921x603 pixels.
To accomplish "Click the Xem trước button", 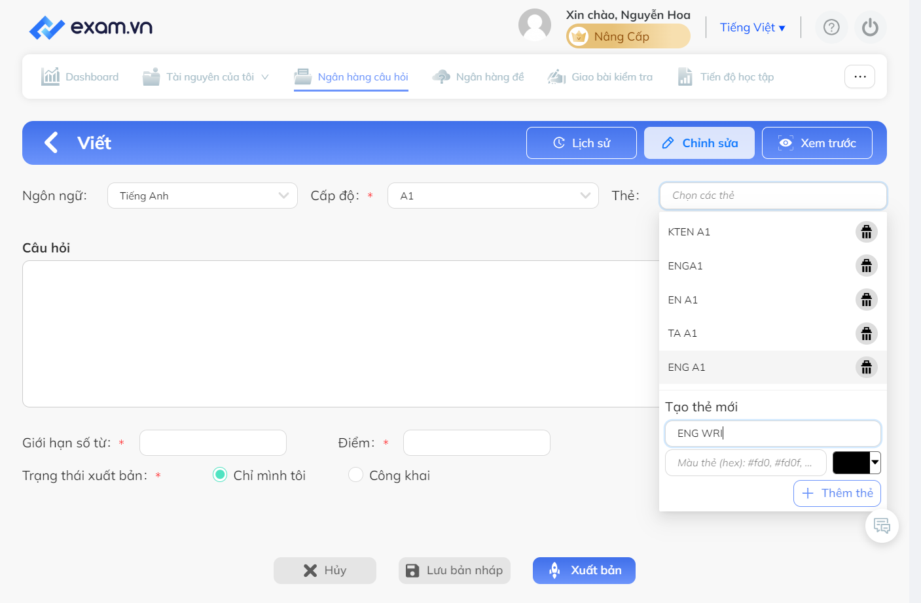I will pyautogui.click(x=817, y=143).
